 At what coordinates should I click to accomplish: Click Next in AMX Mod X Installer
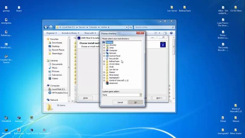[x=159, y=98]
